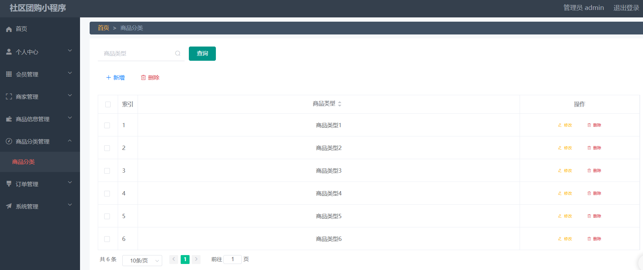Expand the 系统管理 menu chevron
This screenshot has width=643, height=270.
click(x=70, y=205)
